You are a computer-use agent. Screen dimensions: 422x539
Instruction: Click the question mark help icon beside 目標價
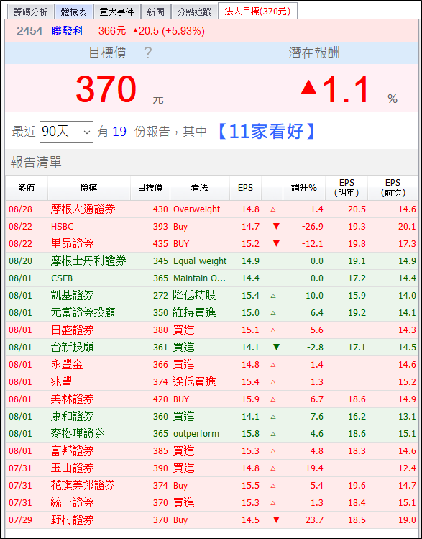click(147, 53)
